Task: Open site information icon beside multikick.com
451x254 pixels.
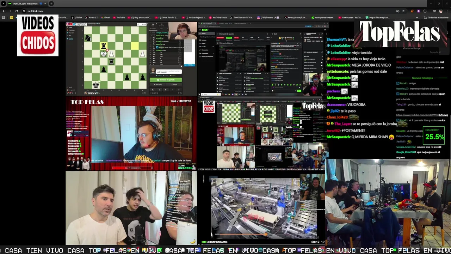Action: [24, 11]
